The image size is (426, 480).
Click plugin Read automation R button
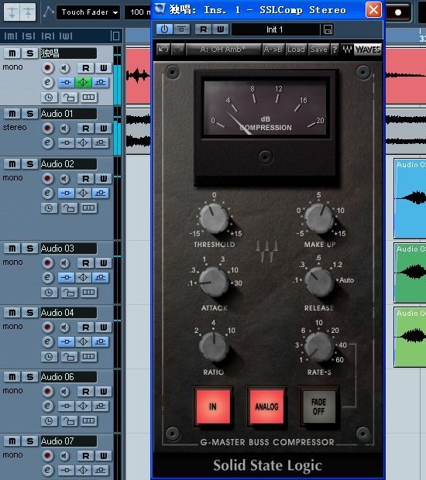[204, 29]
